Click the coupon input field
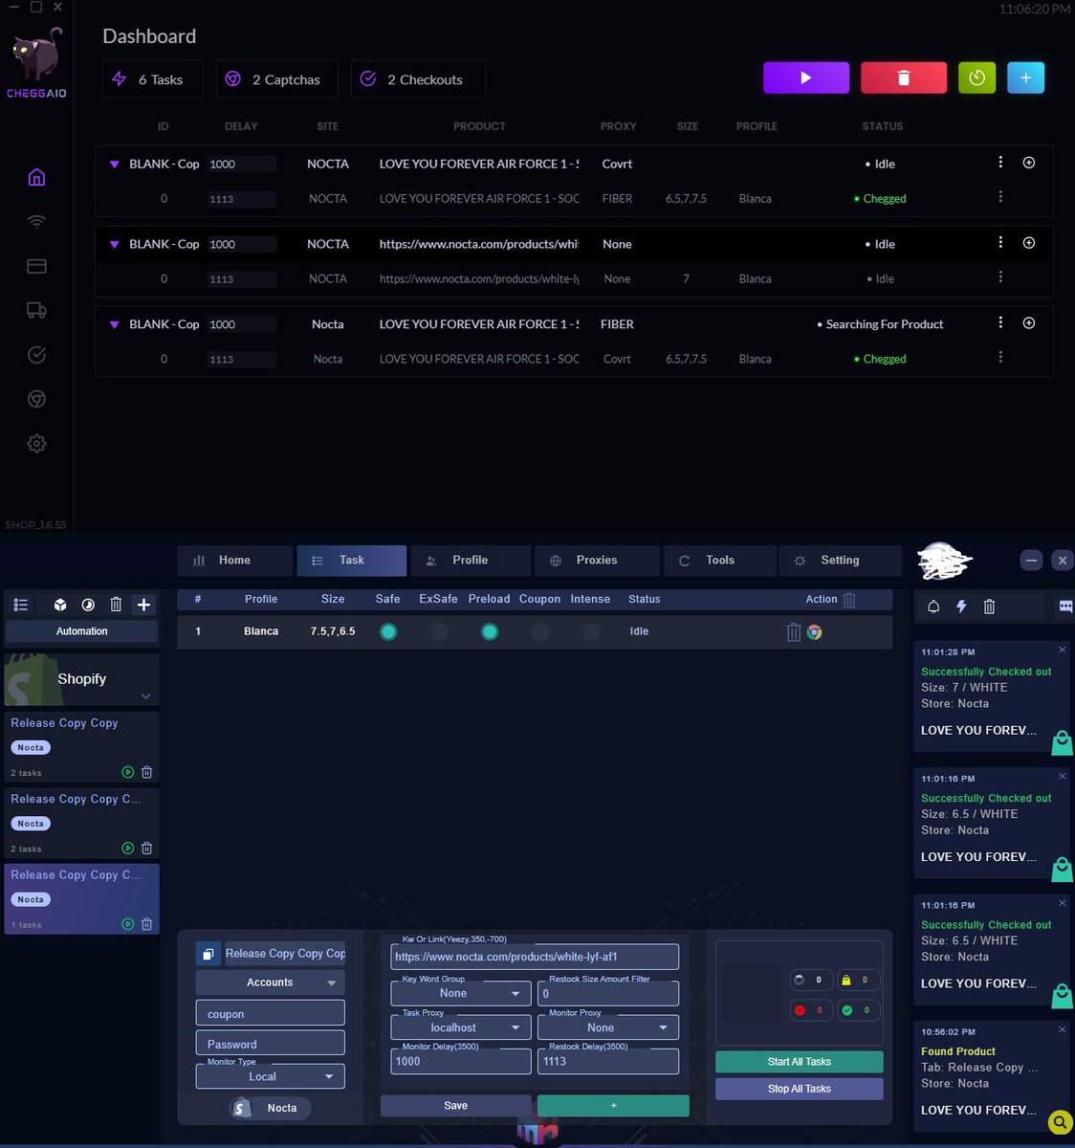Image resolution: width=1075 pixels, height=1148 pixels. 270,1013
